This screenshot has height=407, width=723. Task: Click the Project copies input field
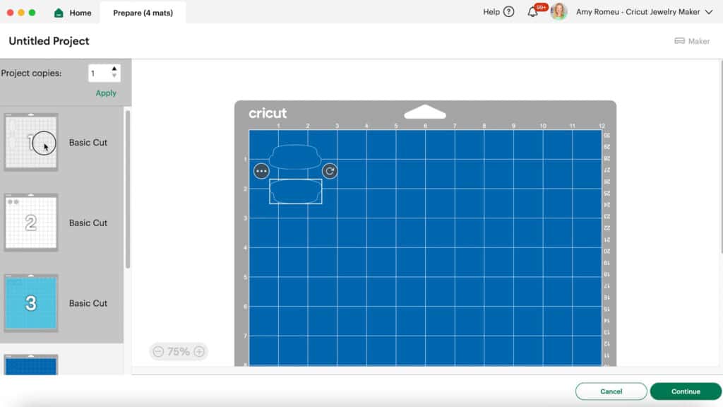pyautogui.click(x=104, y=73)
